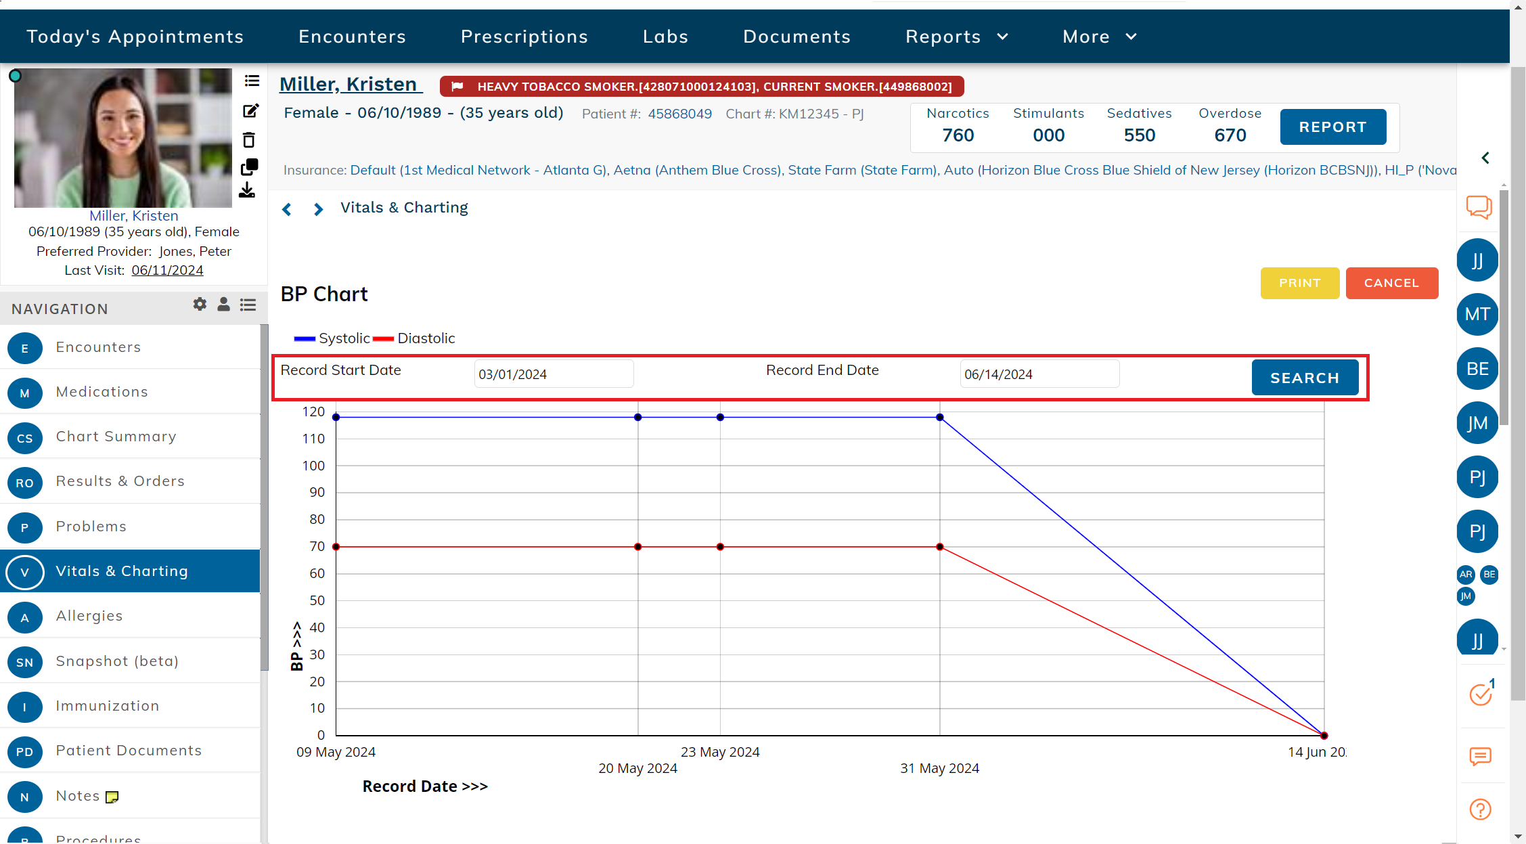The width and height of the screenshot is (1526, 844).
Task: Open Prescriptions in top menu
Action: click(x=524, y=37)
